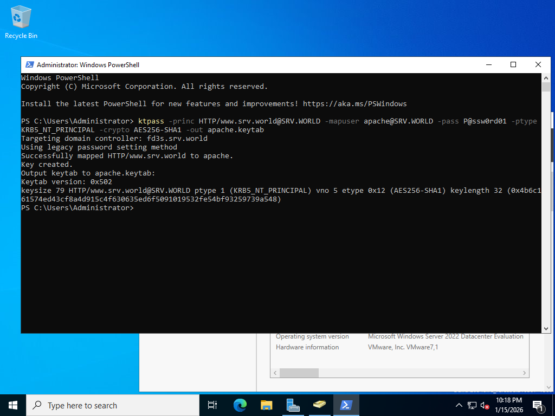Click the muted volume tray icon
Image resolution: width=555 pixels, height=416 pixels.
[x=485, y=405]
